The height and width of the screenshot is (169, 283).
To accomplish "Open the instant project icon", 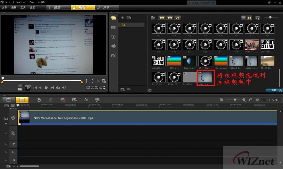I will click(74, 100).
